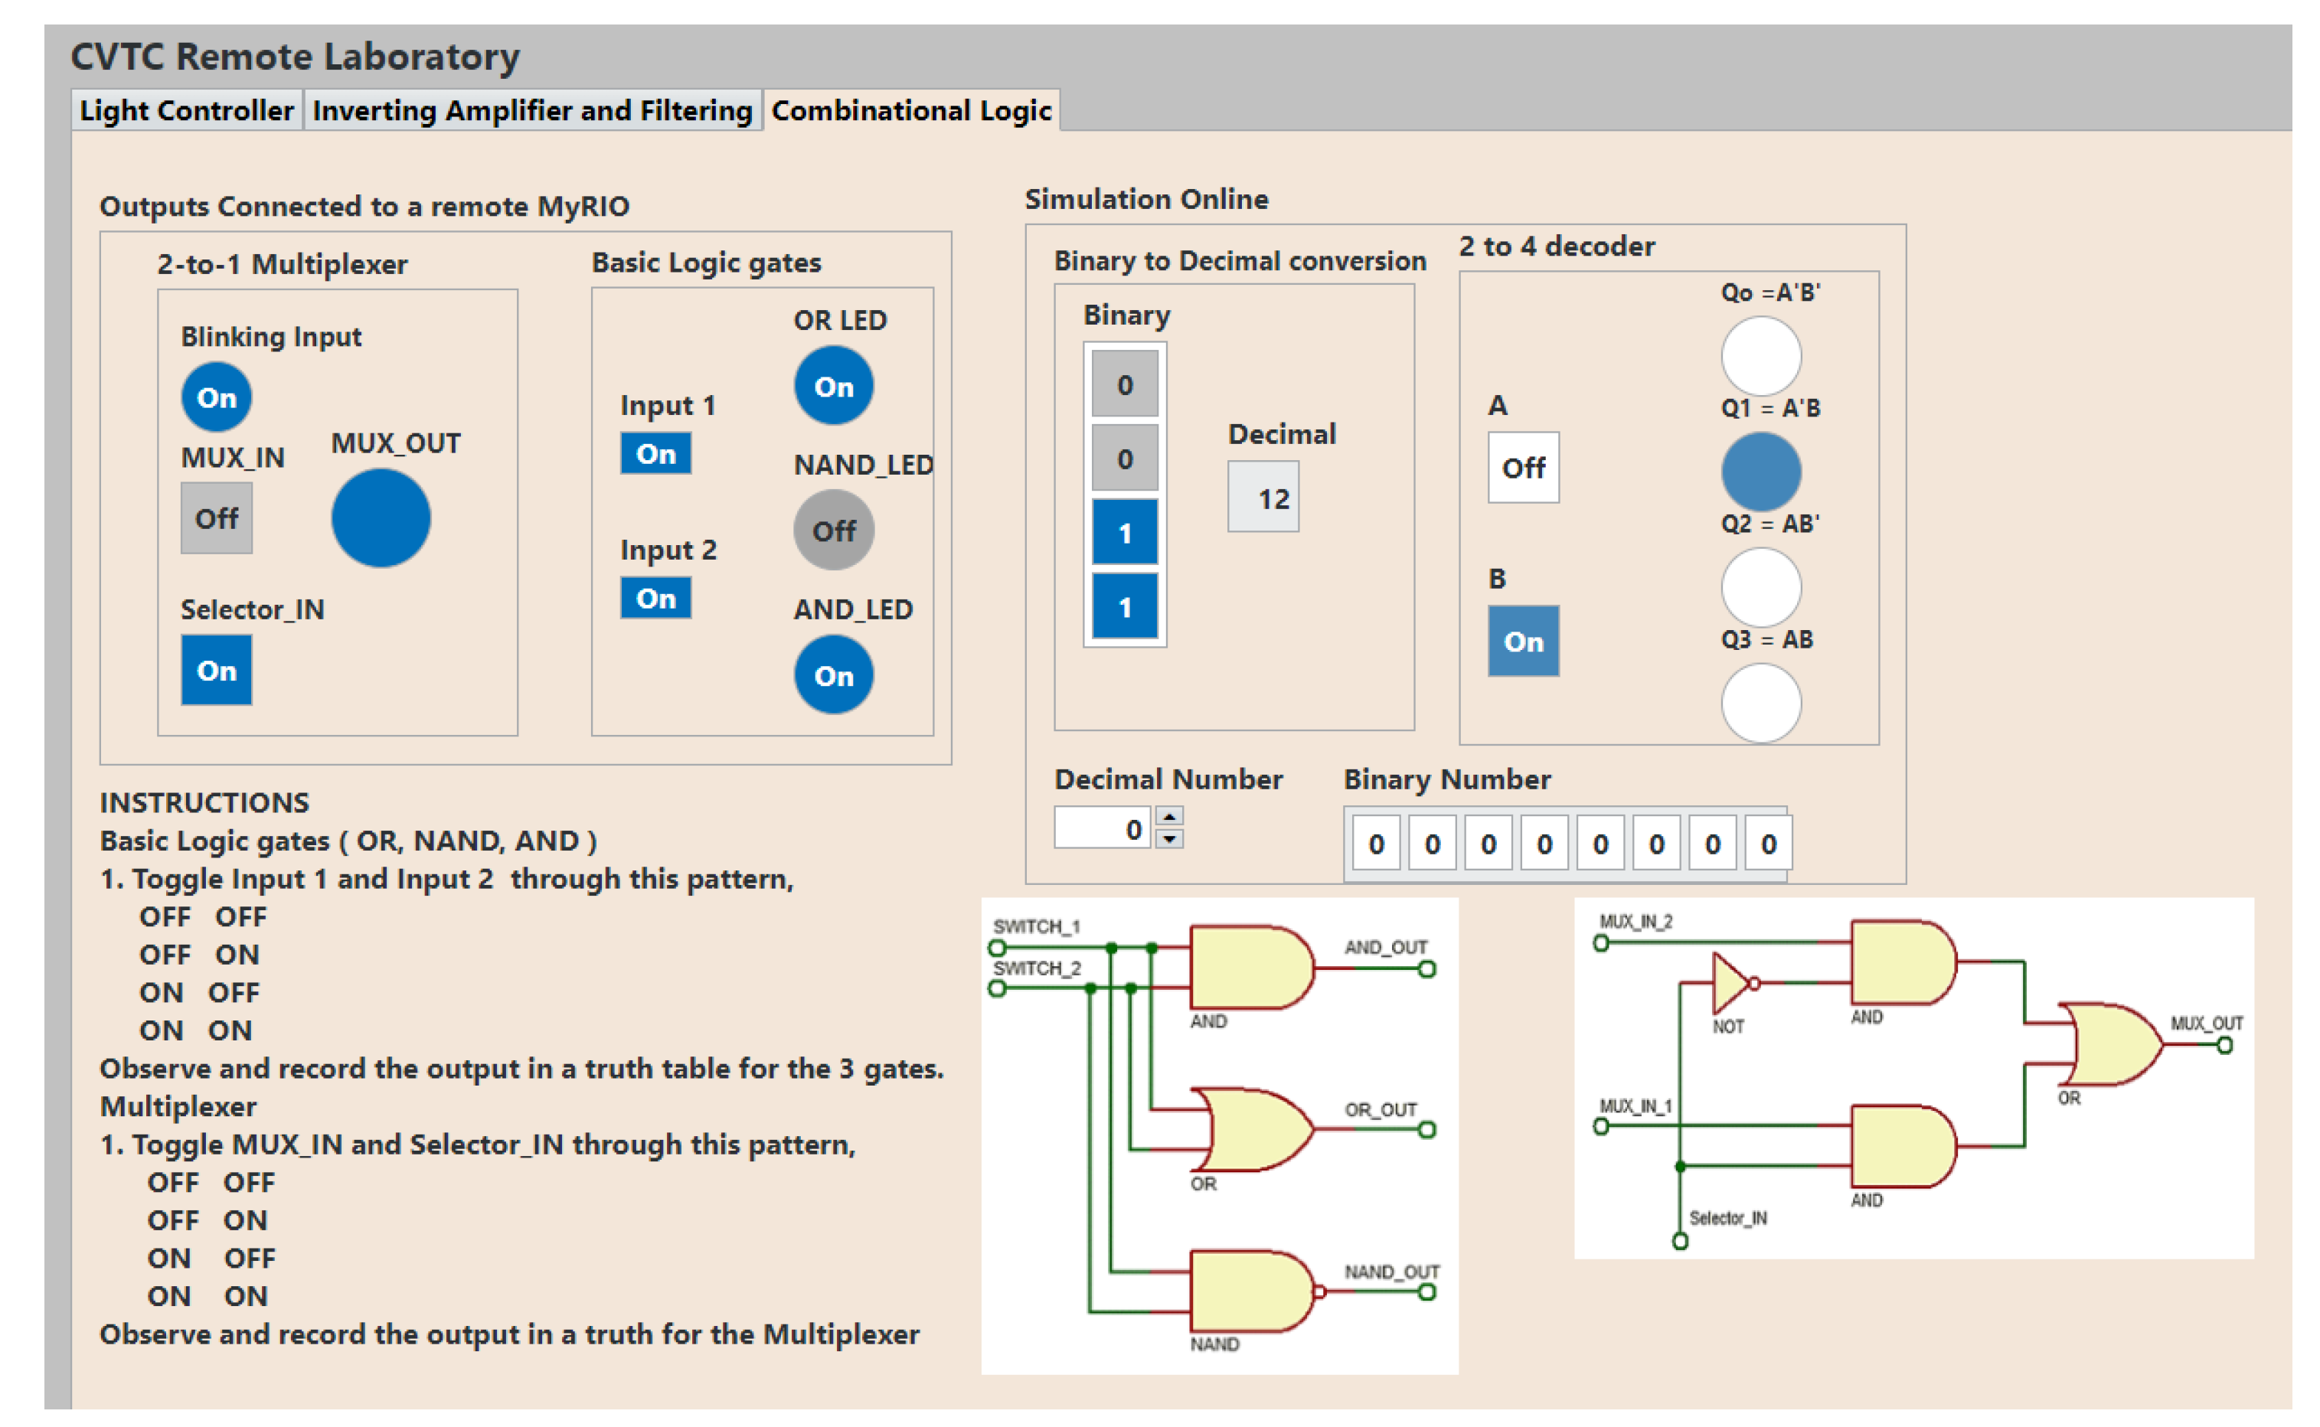Screen dimensions: 2320x1427
Task: Toggle decoder input B switch
Action: pos(1522,641)
